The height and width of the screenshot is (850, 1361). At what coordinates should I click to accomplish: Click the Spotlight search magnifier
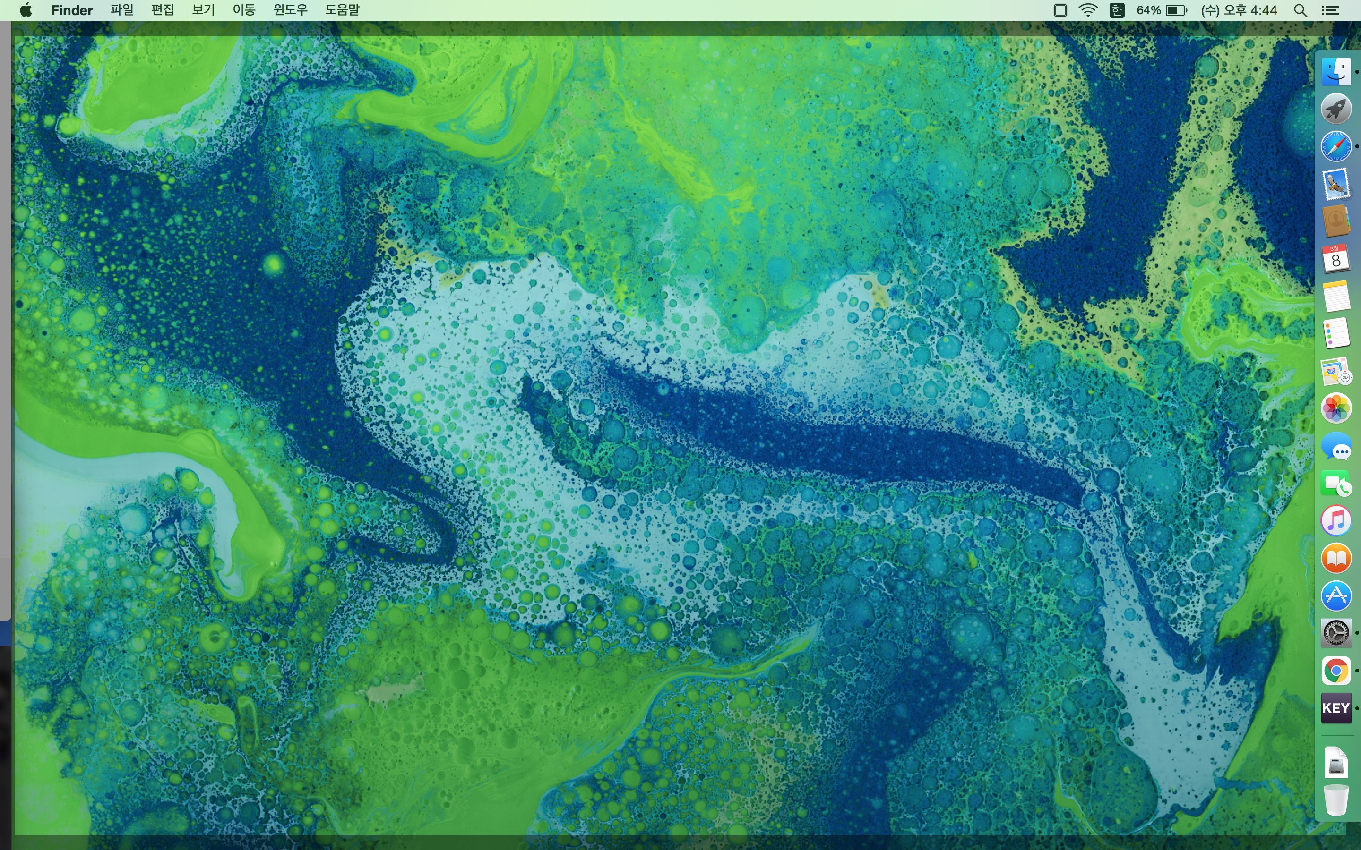[x=1300, y=10]
